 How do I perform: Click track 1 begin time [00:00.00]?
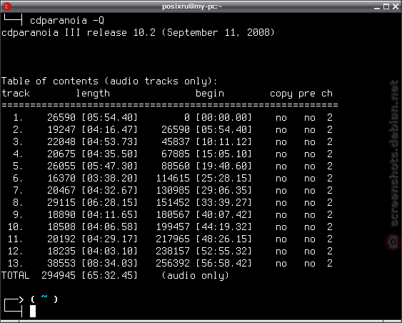(224, 117)
